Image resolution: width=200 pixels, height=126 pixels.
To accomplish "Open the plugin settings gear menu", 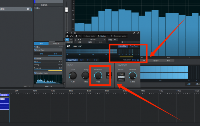I will pyautogui.click(x=122, y=42).
